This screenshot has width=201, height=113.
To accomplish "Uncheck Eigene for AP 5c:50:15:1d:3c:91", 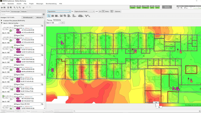I will coord(15,75).
